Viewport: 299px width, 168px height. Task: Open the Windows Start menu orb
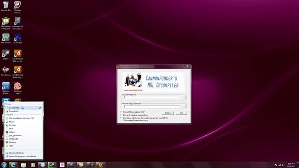point(4,165)
